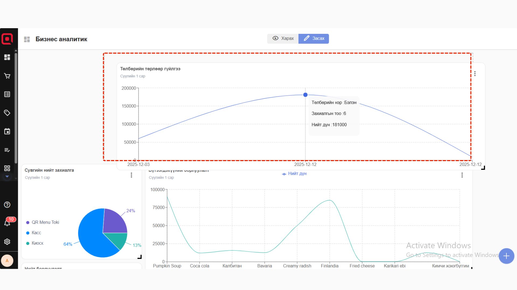The height and width of the screenshot is (290, 517).
Task: Open options menu for payment chart
Action: point(475,74)
